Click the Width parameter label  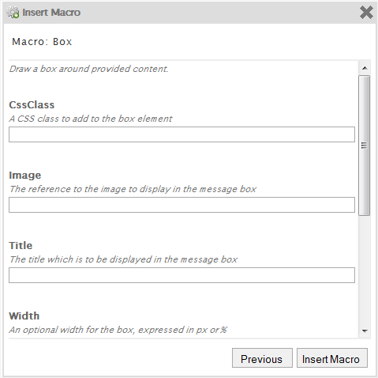[x=24, y=316]
